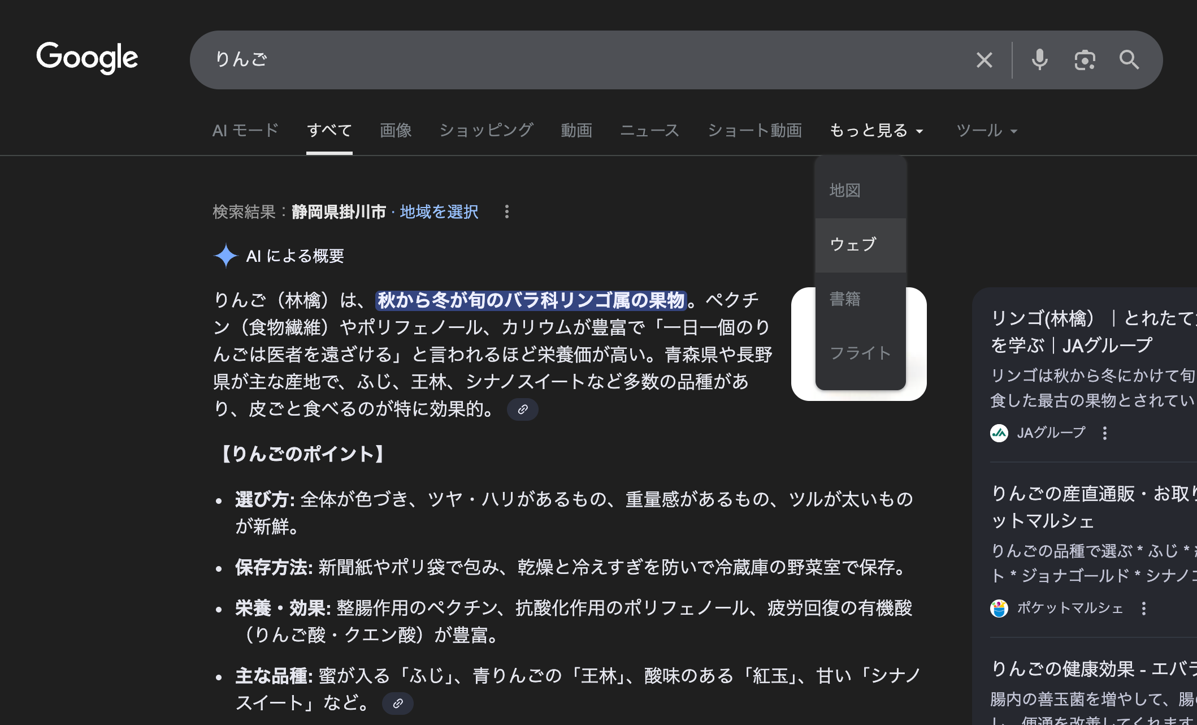
Task: Open the リンゴ(林檎) JAグループ result
Action: 1094,331
